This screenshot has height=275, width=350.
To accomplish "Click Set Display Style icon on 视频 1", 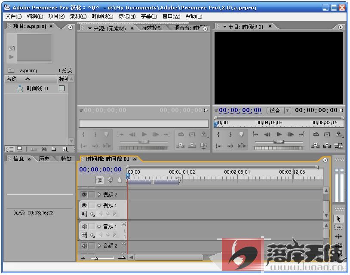I will tap(84, 214).
